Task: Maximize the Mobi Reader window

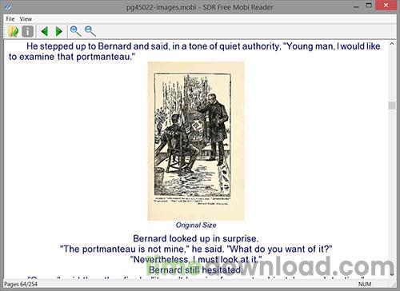Action: click(x=369, y=6)
